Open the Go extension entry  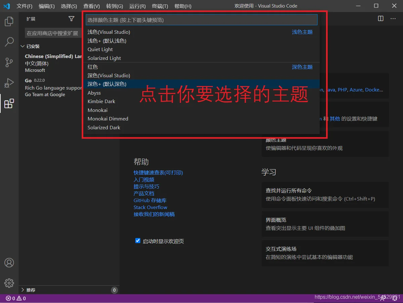(x=54, y=87)
